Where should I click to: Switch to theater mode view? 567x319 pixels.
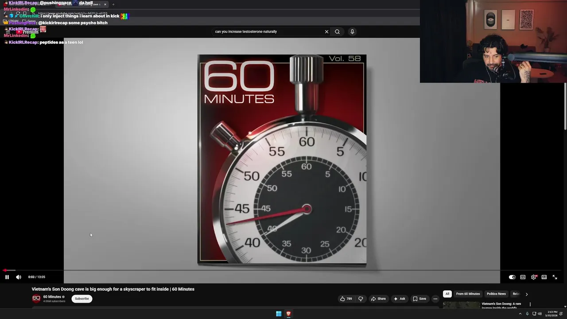click(x=544, y=277)
